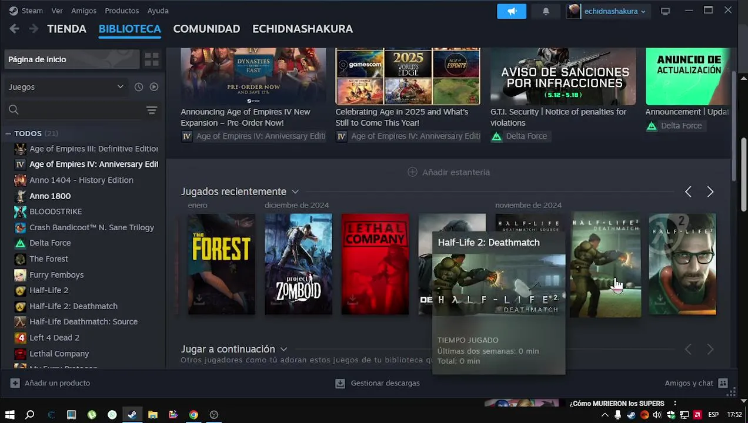
Task: Open The Forest game cover
Action: coord(222,264)
